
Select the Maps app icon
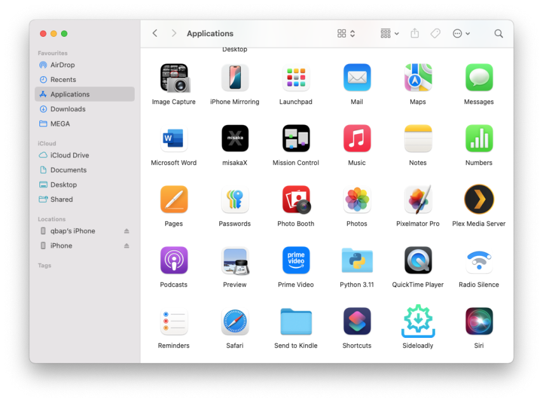click(418, 78)
